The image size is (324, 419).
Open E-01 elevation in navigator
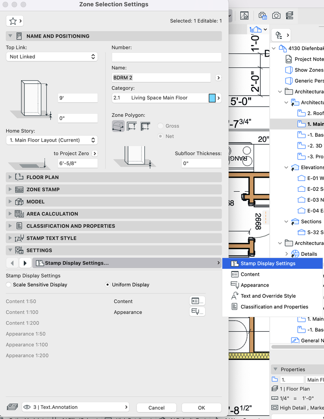311,178
